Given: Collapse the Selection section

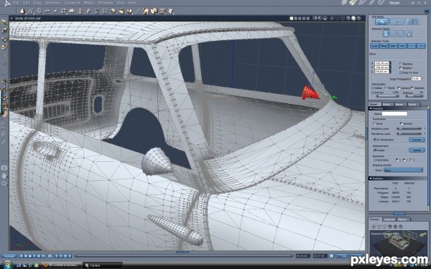Looking at the screenshot, I should (371, 109).
